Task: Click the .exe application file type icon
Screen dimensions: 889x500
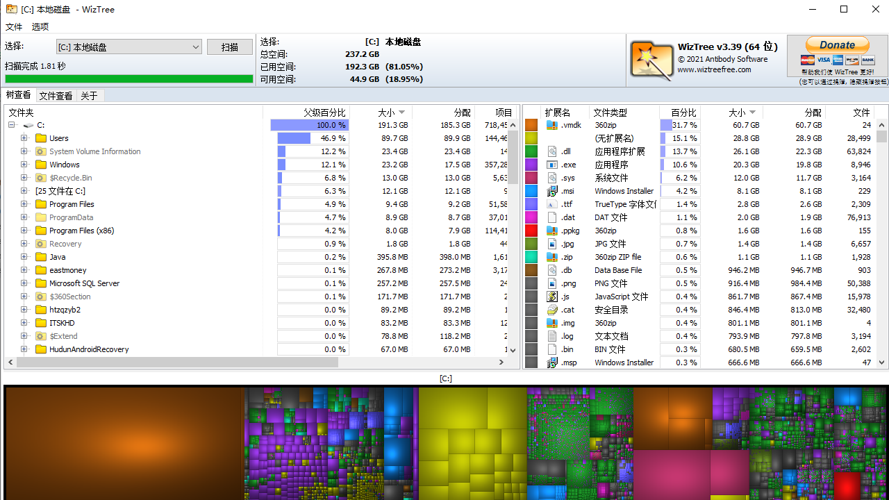Action: [553, 165]
